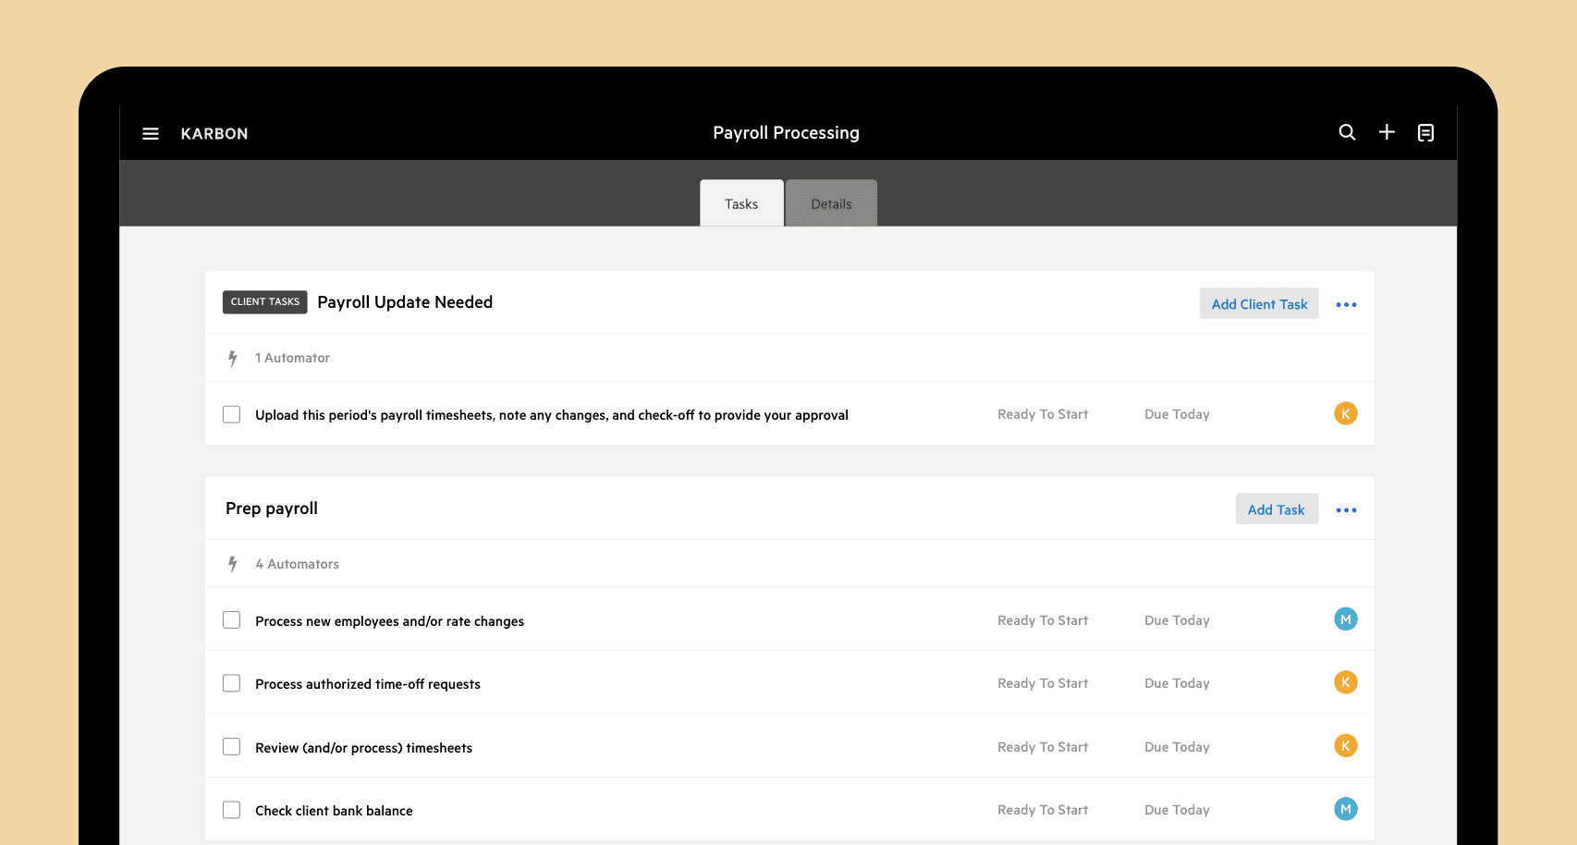Click Due Today on Review timesheets task

point(1177,747)
